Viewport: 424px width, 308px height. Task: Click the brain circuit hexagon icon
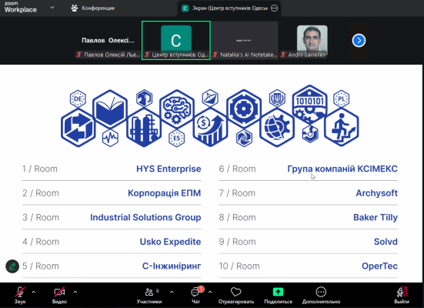pyautogui.click(x=177, y=109)
